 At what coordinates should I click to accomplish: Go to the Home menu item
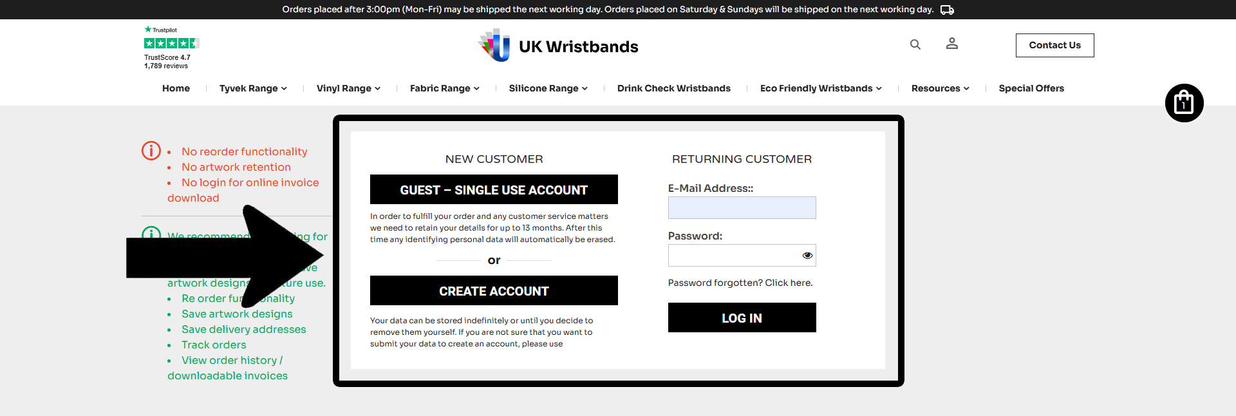(x=176, y=88)
